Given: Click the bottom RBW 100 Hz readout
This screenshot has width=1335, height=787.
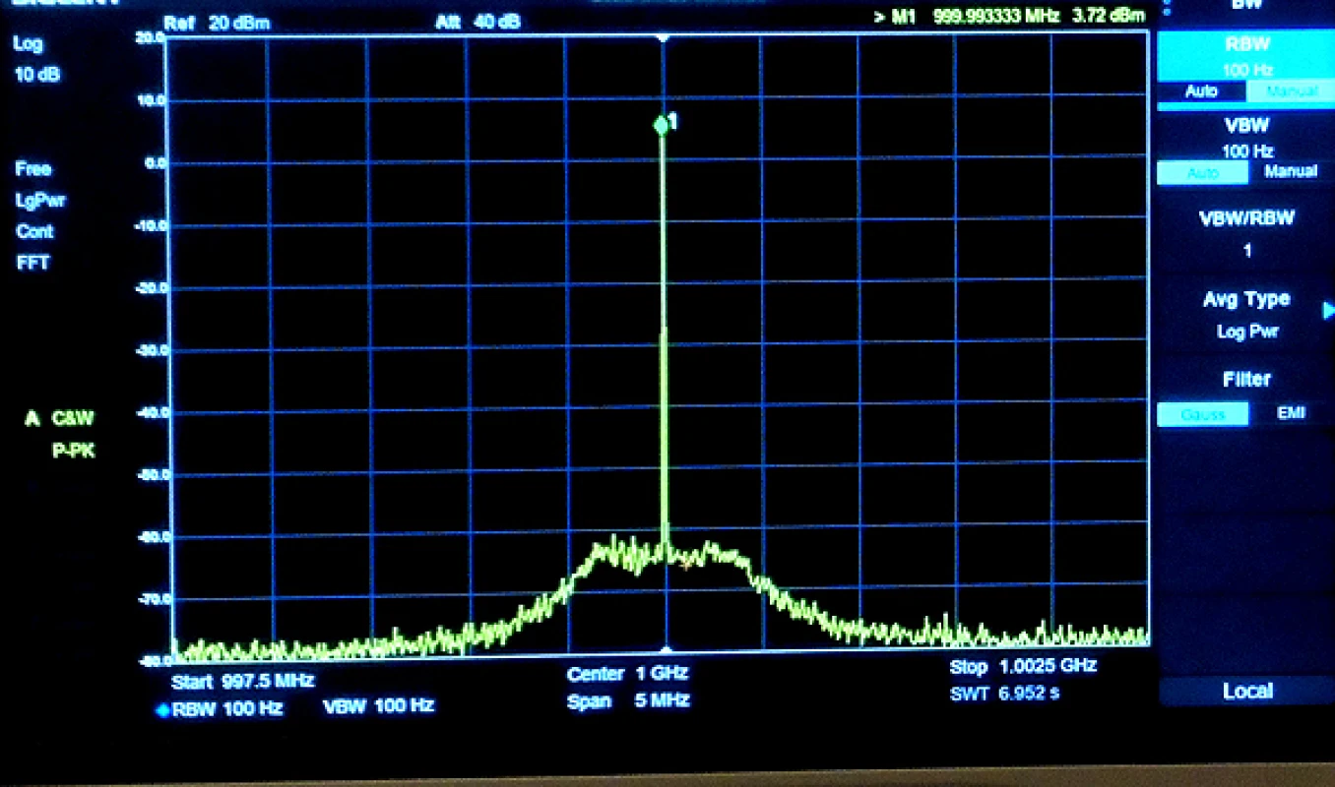Looking at the screenshot, I should point(227,710).
